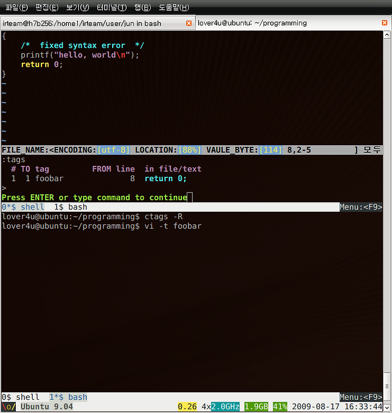Open the 탭(B) menu
This screenshot has width=392, height=413.
point(143,8)
